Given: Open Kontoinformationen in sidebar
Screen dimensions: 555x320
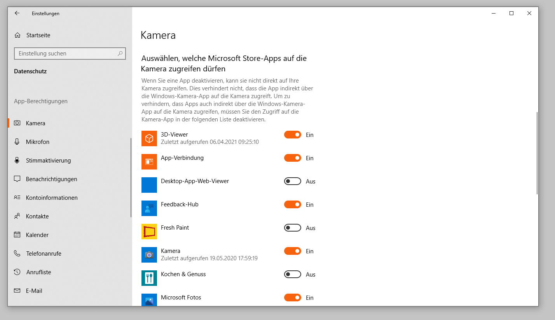Looking at the screenshot, I should tap(52, 198).
